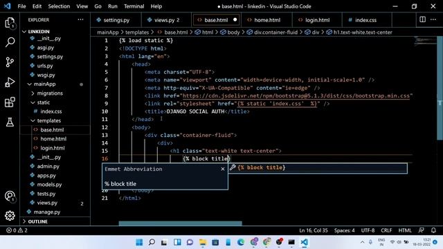Open the Terminal menu
The image size is (443, 249).
[134, 6]
